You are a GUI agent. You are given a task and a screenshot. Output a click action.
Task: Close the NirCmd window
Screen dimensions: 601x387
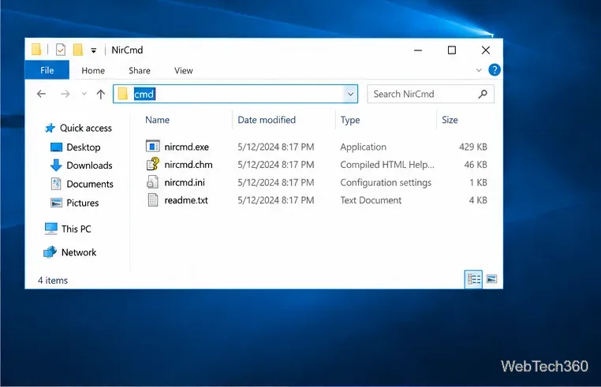click(x=486, y=50)
